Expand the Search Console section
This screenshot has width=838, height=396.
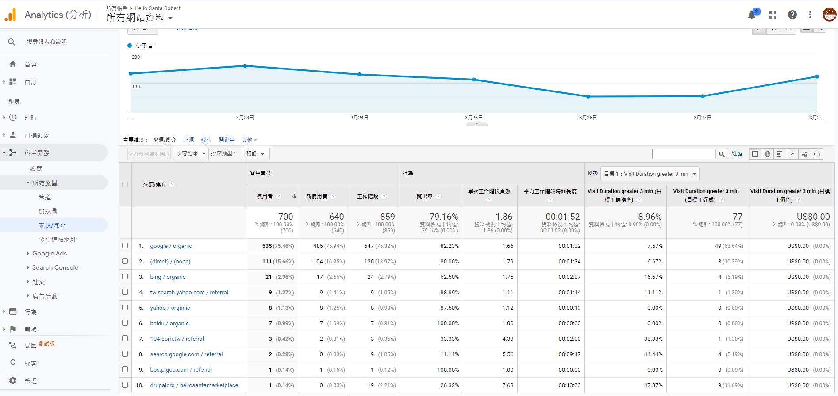point(28,268)
